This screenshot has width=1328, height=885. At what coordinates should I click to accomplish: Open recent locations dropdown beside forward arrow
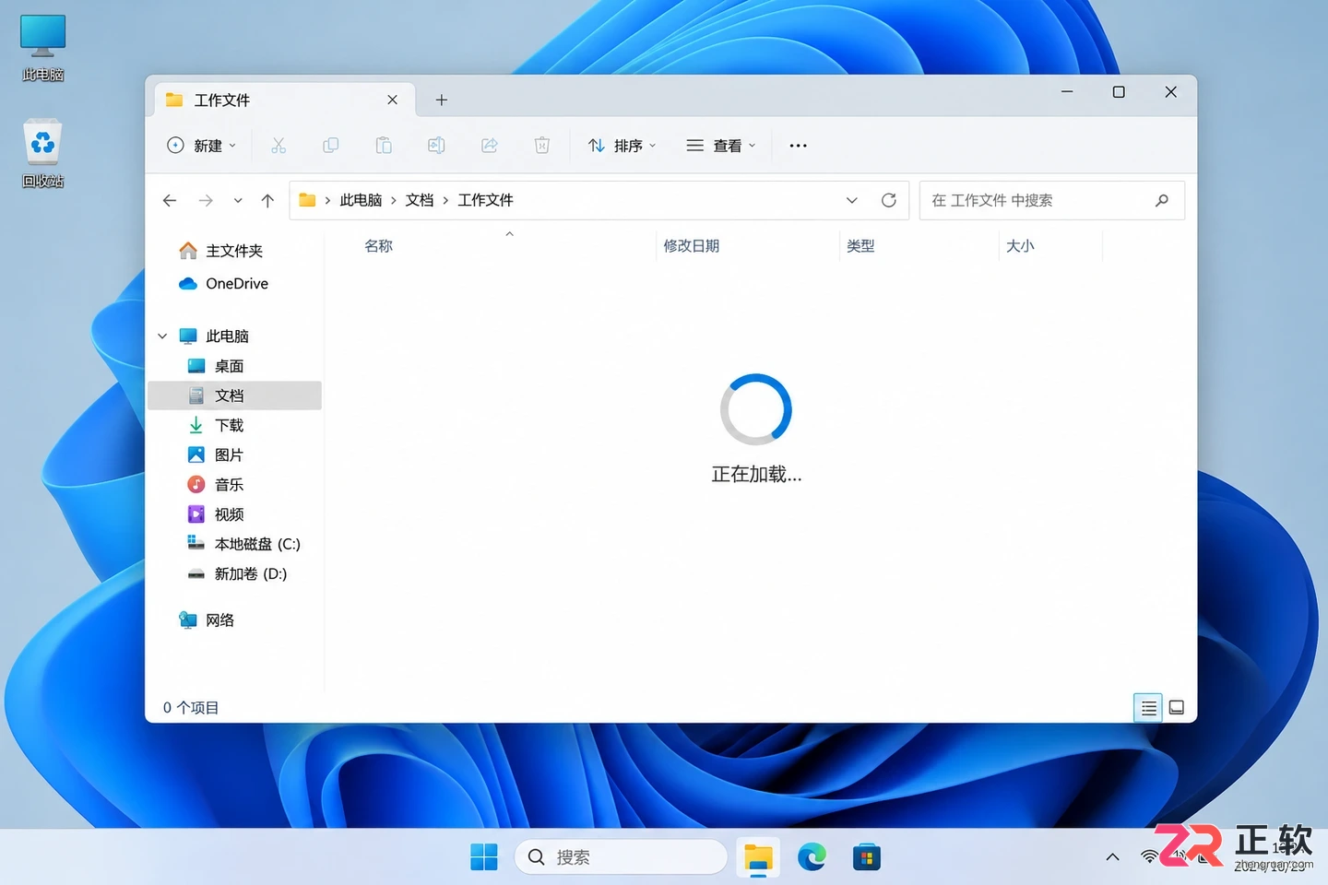tap(238, 200)
